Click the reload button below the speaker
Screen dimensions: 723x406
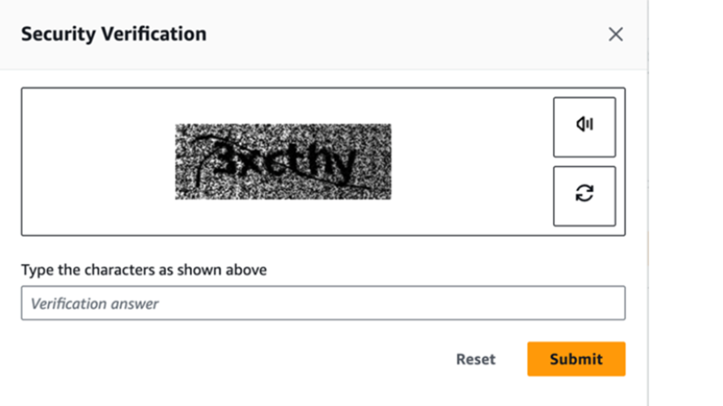point(584,196)
